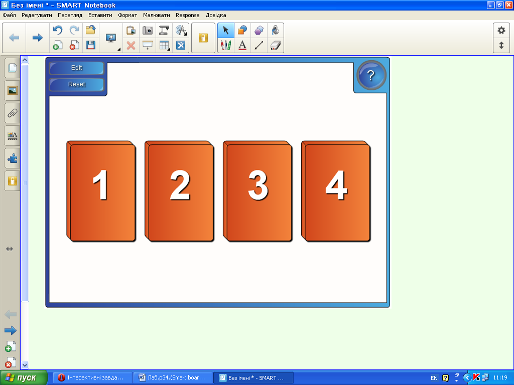This screenshot has height=385, width=514.
Task: Click the Reset button in activity
Action: coord(76,84)
